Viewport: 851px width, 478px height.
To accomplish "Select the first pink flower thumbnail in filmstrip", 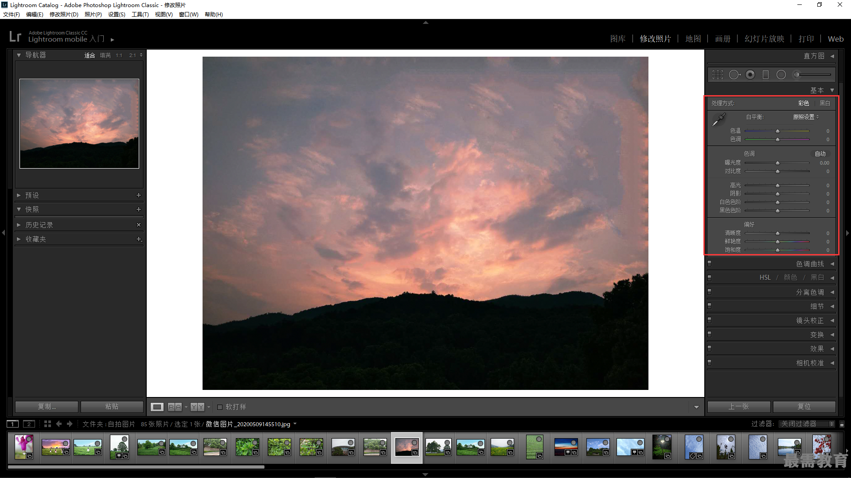I will [x=24, y=447].
